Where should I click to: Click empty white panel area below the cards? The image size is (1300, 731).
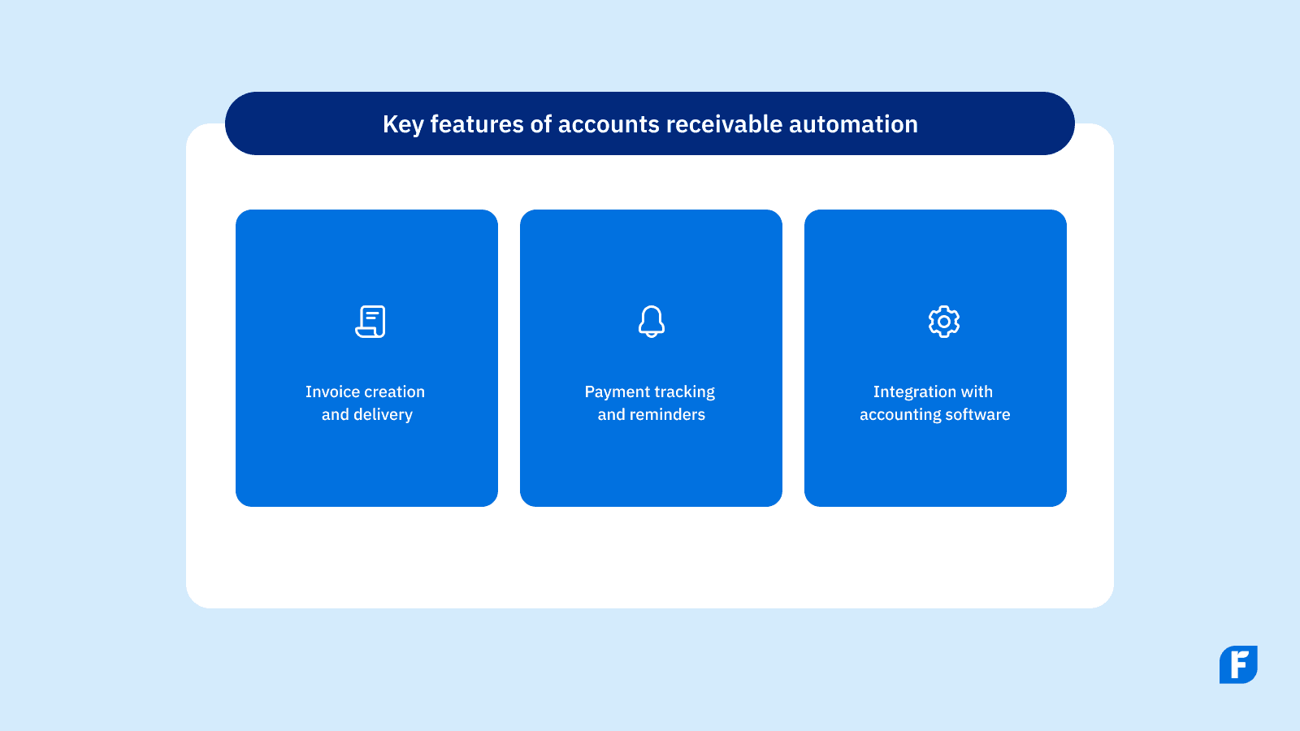tap(650, 557)
